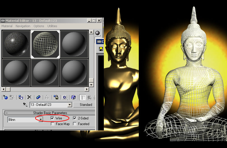
Task: Open the Options menu
Action: 39,26
